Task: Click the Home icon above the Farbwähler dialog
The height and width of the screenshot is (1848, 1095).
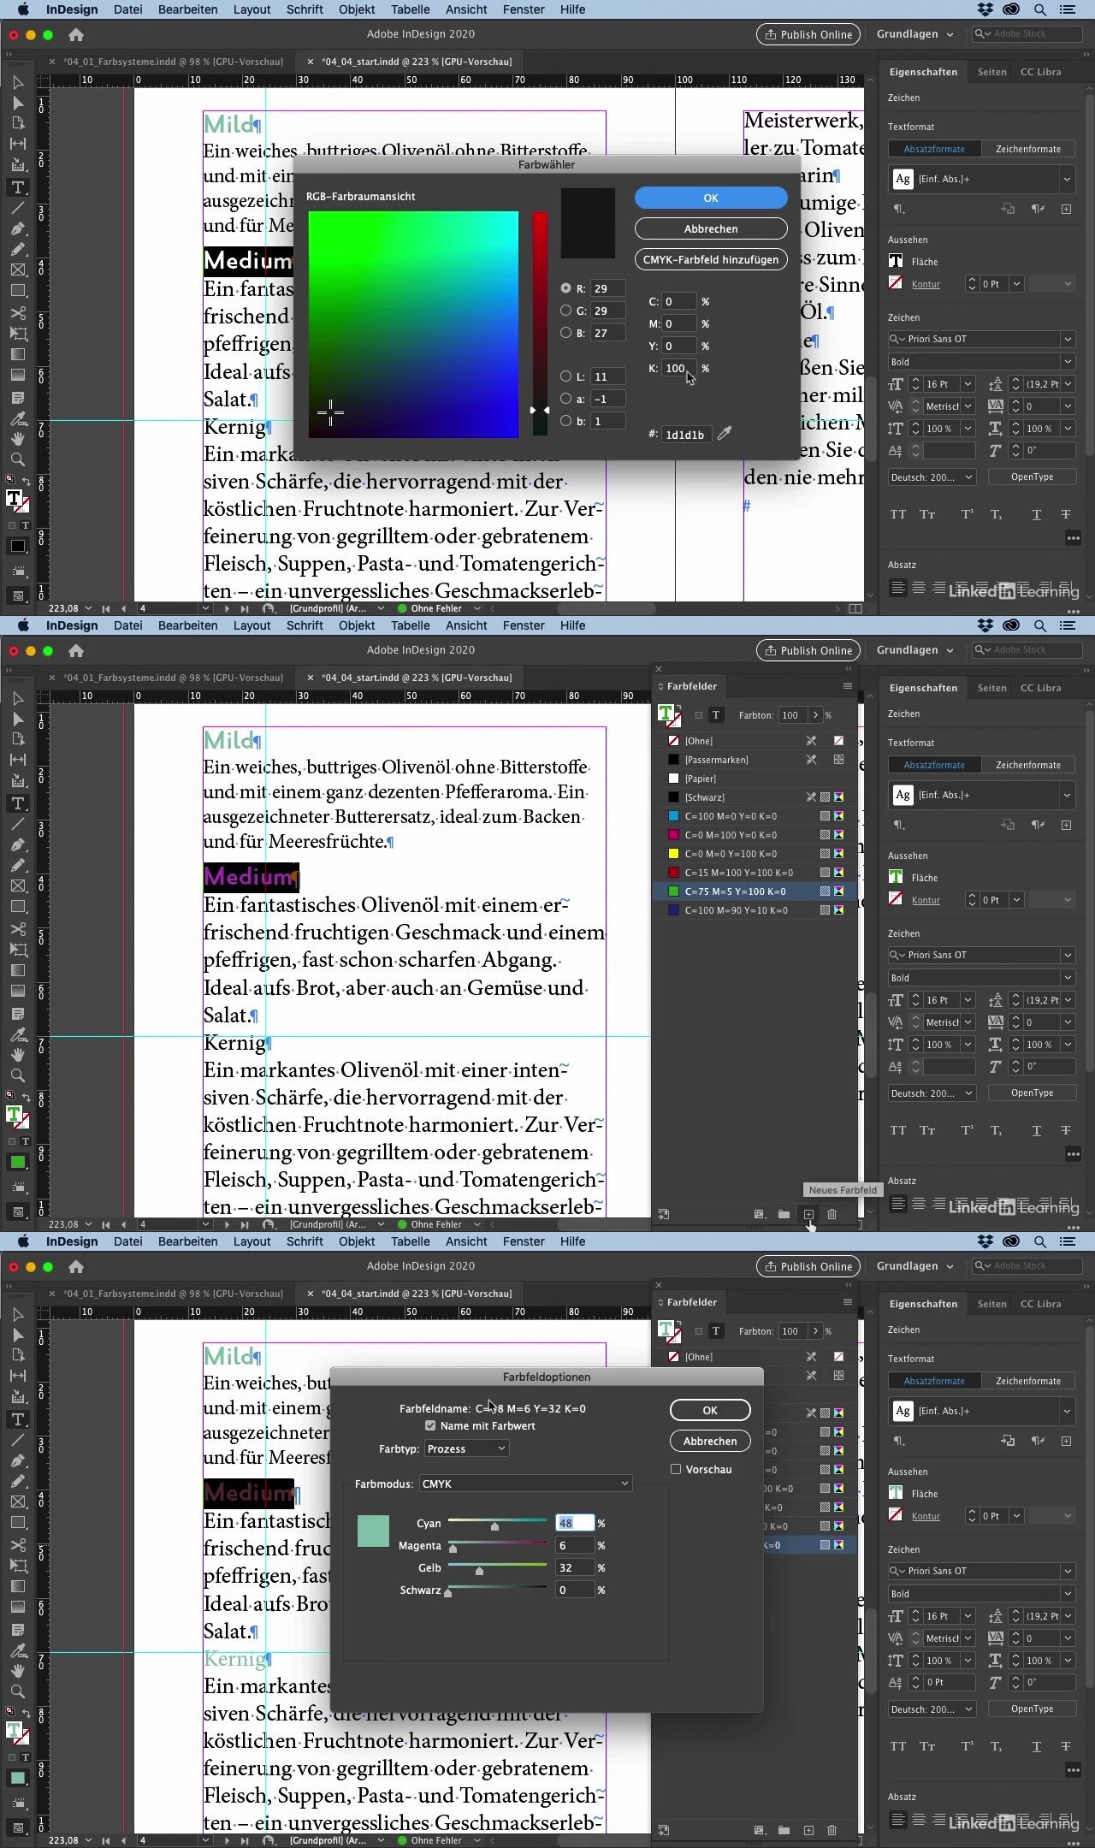Action: tap(76, 35)
